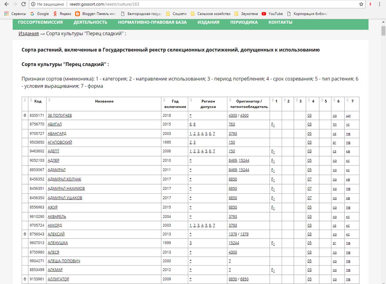Open the АДЕПТ variety link
The height and width of the screenshot is (284, 386).
[x=53, y=151]
